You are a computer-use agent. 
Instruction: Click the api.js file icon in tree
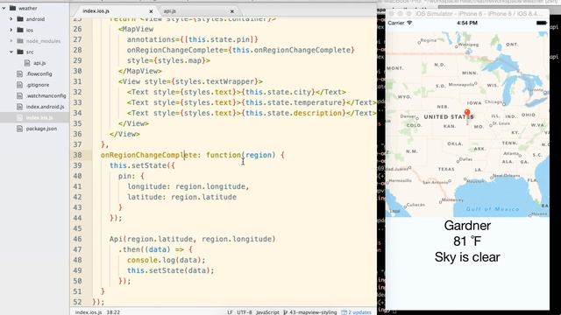[x=27, y=63]
